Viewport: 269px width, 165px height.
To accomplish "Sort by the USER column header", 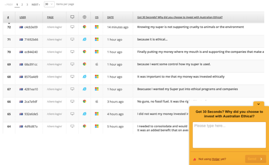I will point(23,17).
